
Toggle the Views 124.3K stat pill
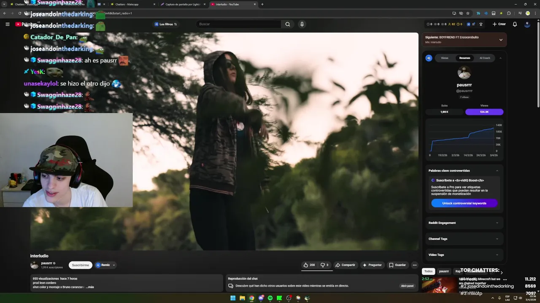484,112
